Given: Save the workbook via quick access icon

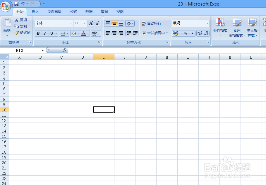Looking at the screenshot, I should 16,4.
